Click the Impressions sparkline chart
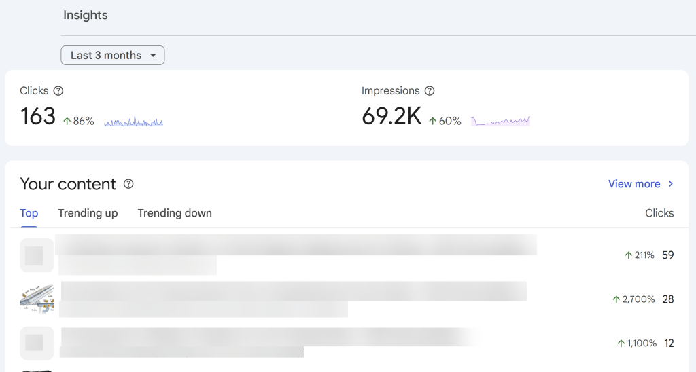 coord(500,121)
